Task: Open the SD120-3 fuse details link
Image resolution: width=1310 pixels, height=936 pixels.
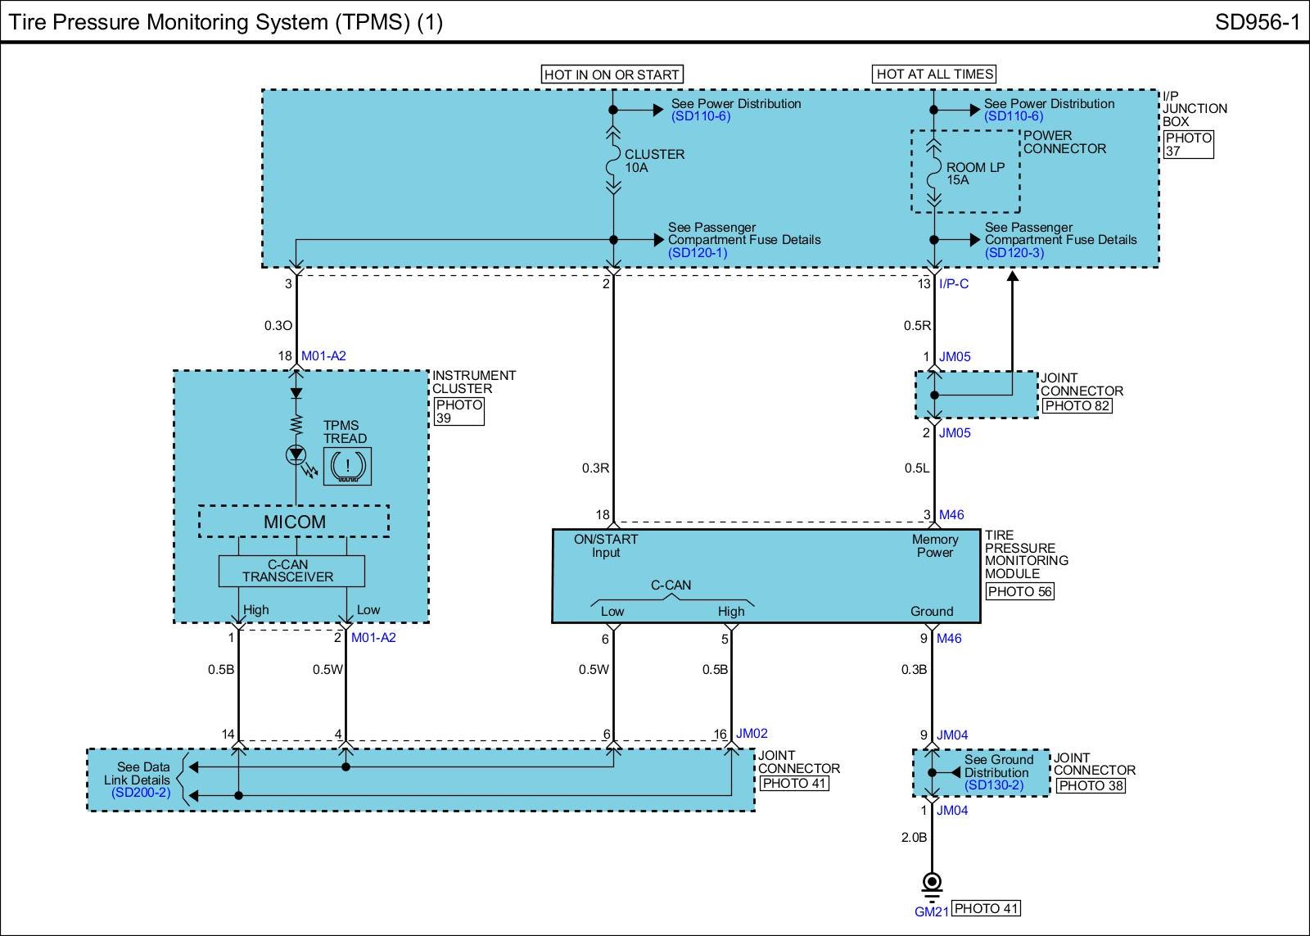Action: coord(1014,253)
